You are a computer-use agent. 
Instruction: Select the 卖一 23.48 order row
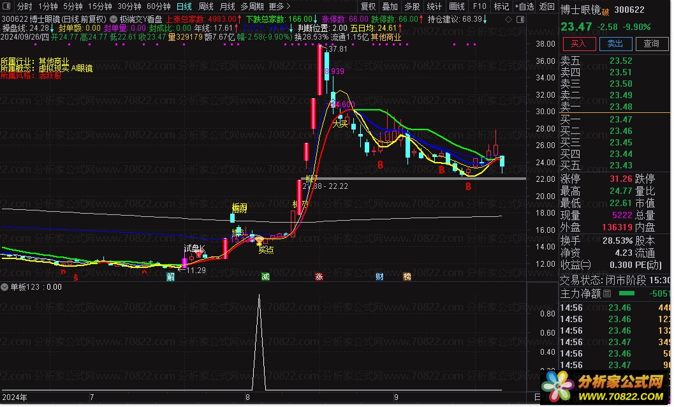click(614, 107)
